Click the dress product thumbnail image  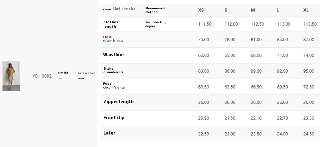11,76
